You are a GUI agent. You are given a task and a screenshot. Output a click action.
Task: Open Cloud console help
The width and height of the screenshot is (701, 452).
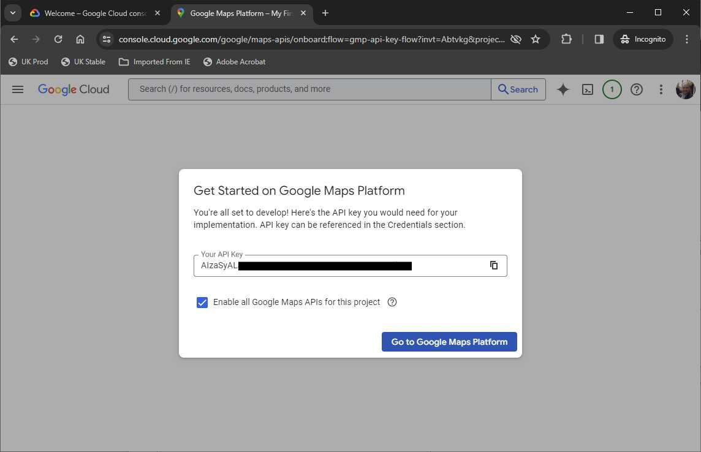(x=636, y=89)
